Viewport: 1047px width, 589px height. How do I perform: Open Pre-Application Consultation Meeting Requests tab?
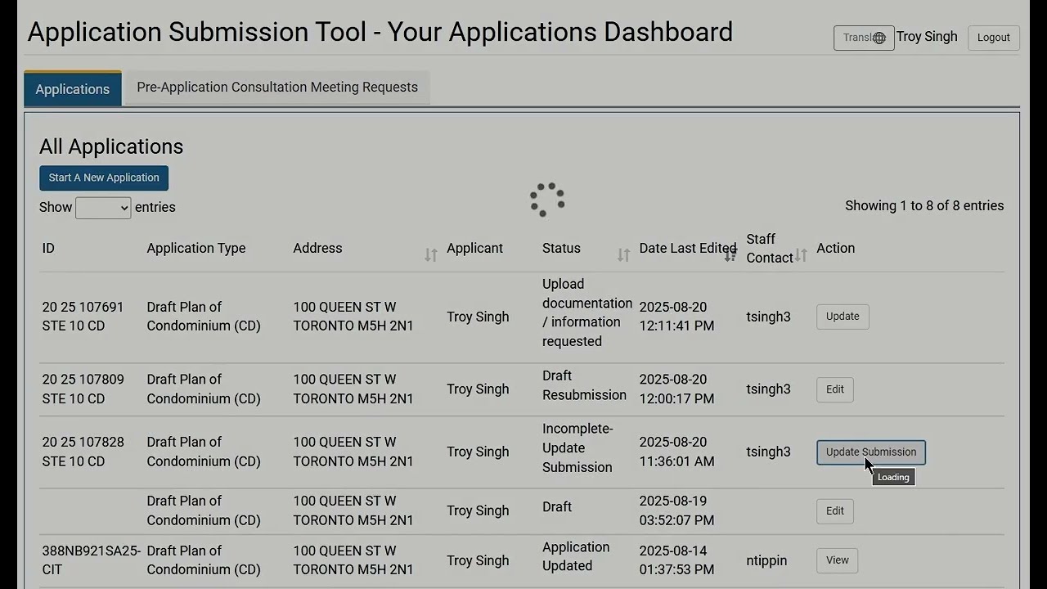(277, 88)
